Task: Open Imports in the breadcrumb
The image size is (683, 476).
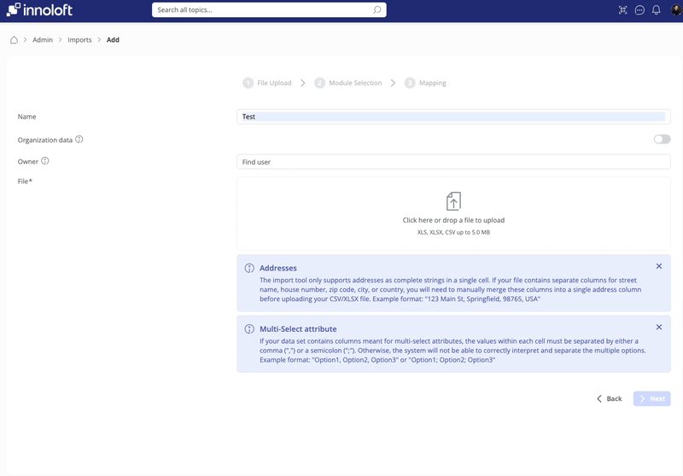Action: point(79,40)
